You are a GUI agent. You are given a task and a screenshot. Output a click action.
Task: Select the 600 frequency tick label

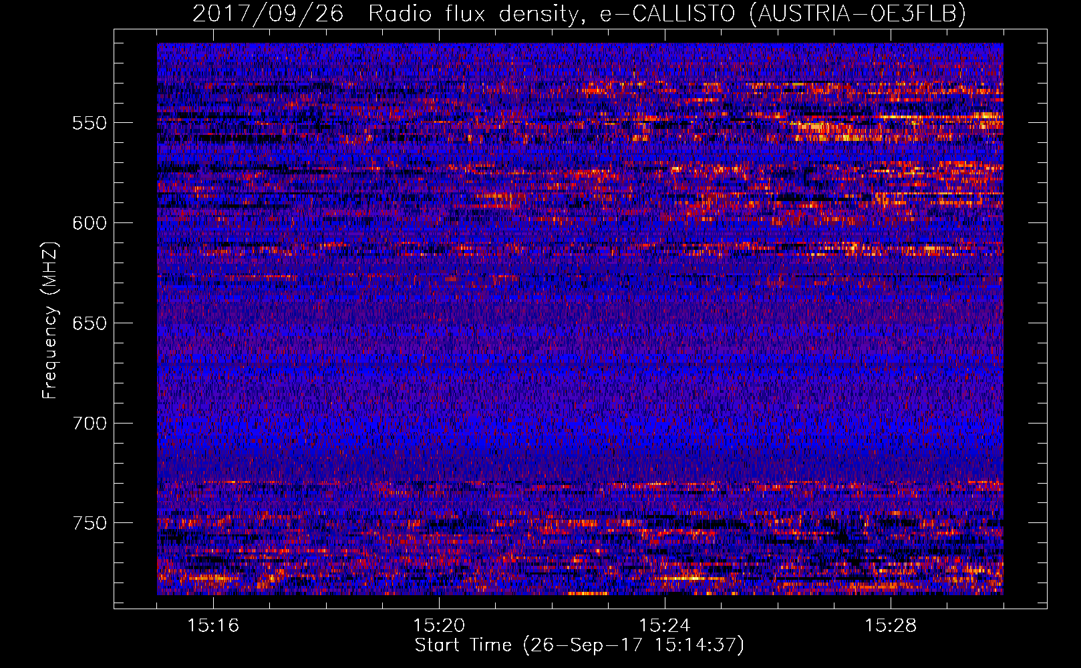90,223
